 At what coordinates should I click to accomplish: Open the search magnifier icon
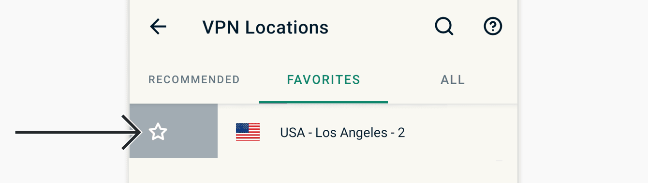(444, 27)
